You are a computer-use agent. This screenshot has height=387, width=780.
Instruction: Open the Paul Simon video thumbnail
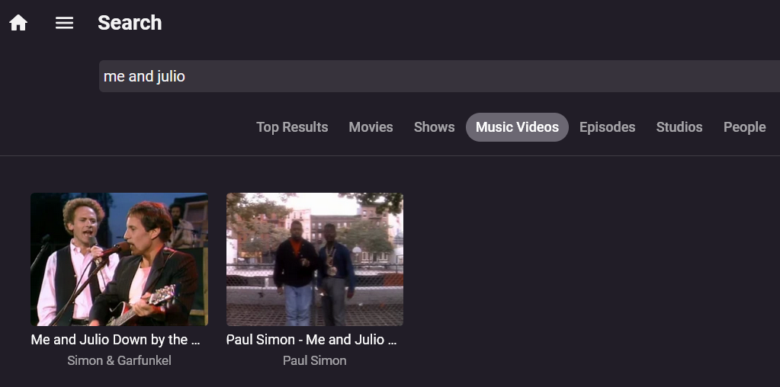pos(315,259)
